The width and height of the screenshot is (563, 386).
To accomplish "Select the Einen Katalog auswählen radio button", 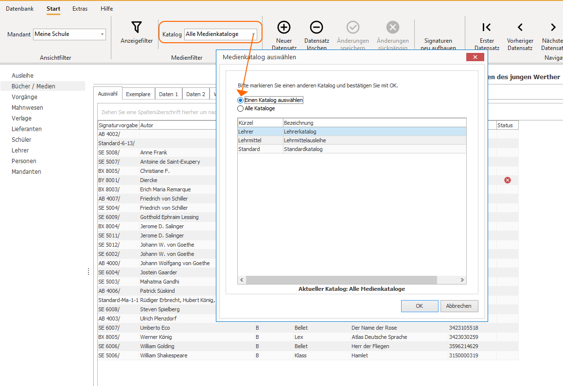I will point(240,100).
